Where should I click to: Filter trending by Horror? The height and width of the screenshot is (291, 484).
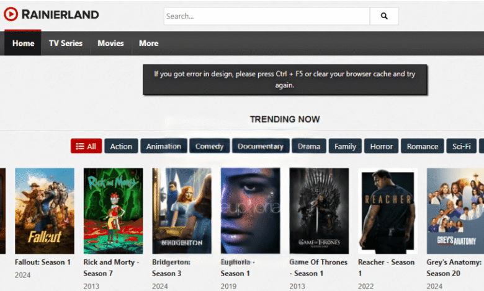pyautogui.click(x=381, y=146)
